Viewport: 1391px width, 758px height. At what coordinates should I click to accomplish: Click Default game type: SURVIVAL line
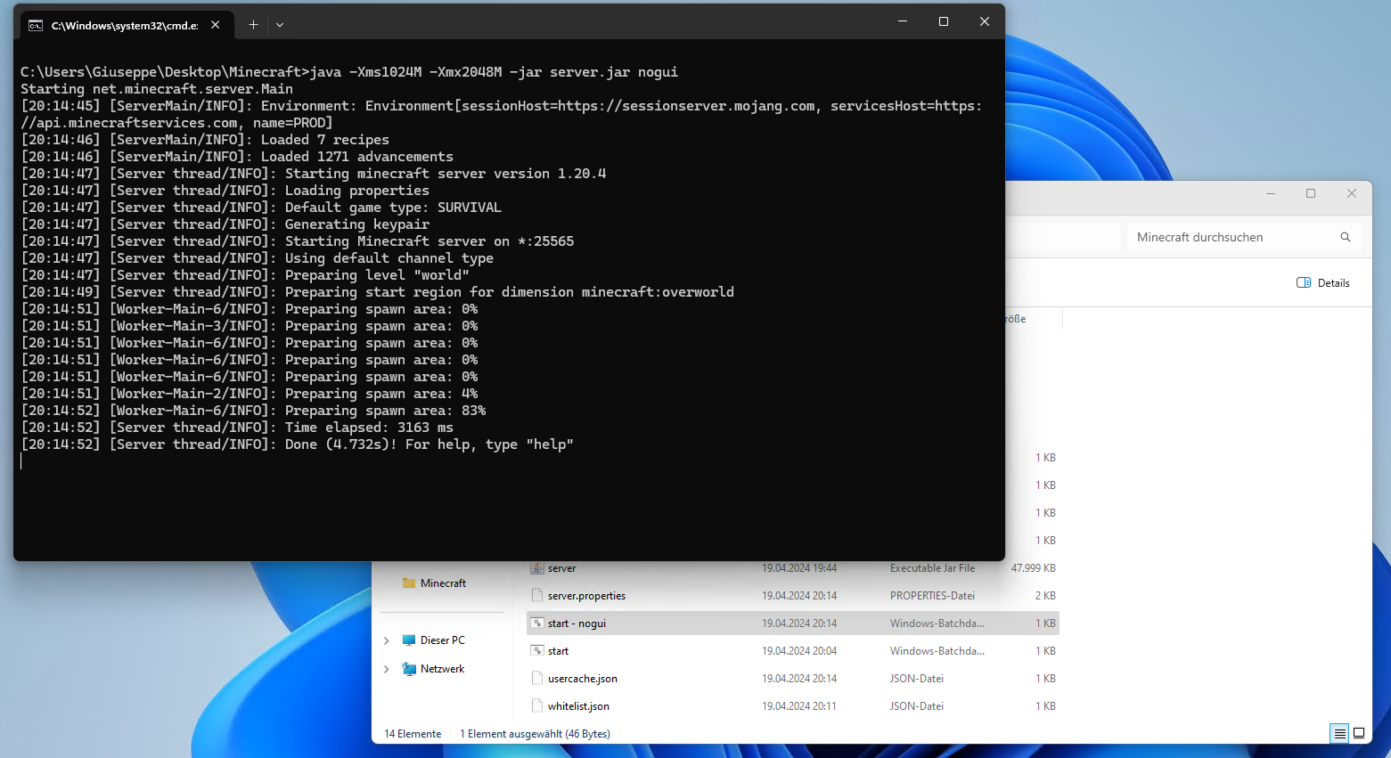tap(261, 208)
